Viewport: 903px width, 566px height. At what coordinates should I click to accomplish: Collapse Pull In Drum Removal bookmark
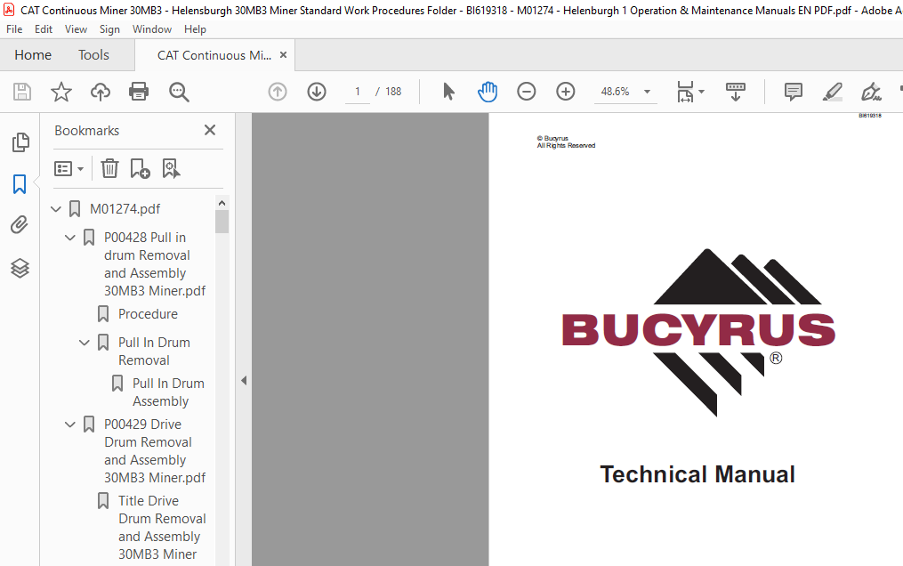tap(85, 343)
